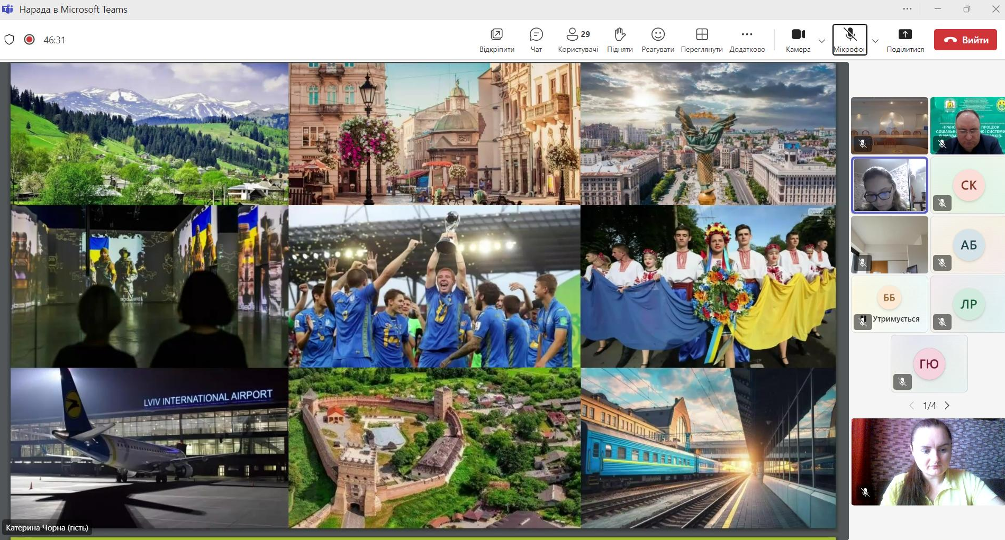Click muted mic icon on ГЮ tile
1005x540 pixels.
click(x=902, y=381)
